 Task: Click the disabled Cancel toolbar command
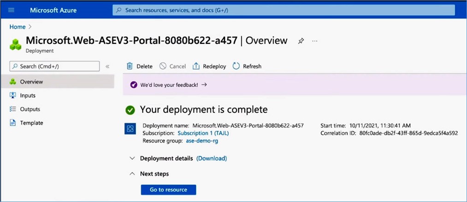click(x=173, y=66)
